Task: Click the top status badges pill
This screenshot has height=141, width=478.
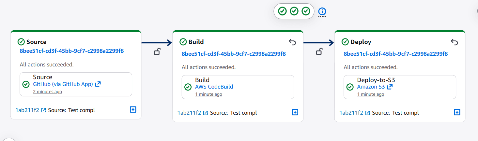Action: pos(294,11)
